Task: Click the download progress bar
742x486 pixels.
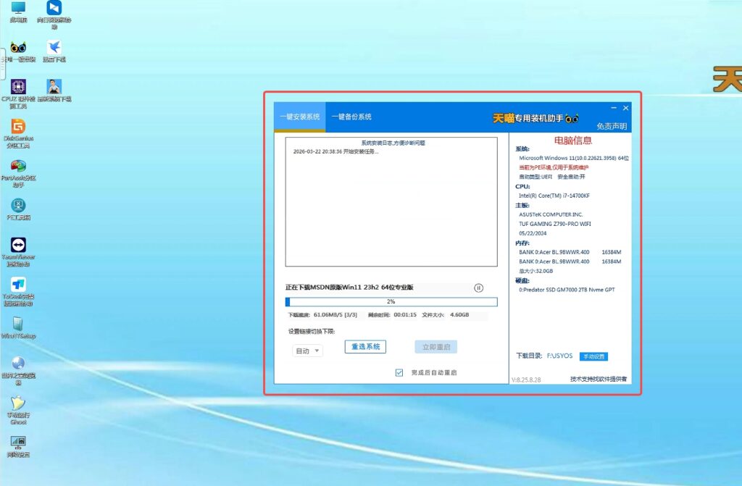Action: pos(391,301)
